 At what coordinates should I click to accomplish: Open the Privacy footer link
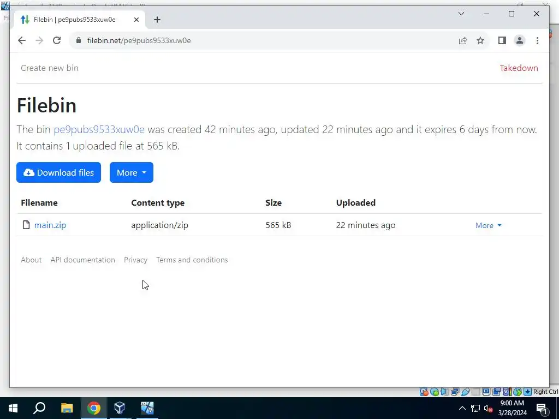tap(135, 260)
